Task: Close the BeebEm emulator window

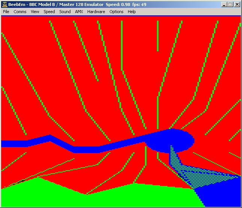Action: (x=237, y=4)
